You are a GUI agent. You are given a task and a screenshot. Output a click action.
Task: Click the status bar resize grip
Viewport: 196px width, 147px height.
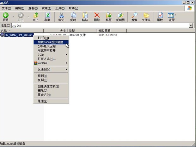tap(193, 144)
